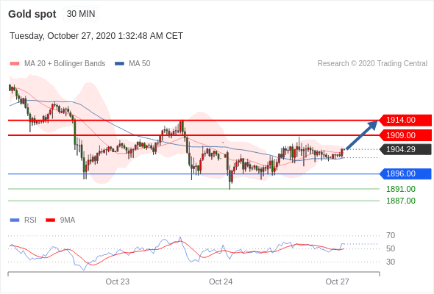
Task: Click the 1891.00 support level label
Action: click(401, 189)
